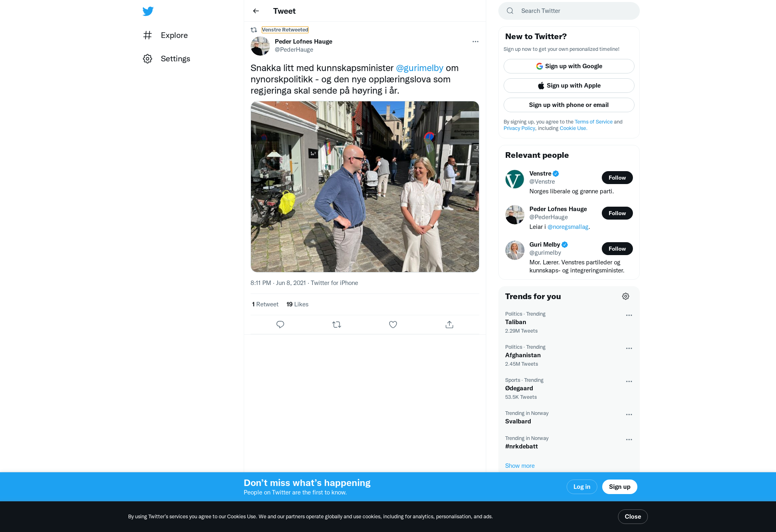The height and width of the screenshot is (532, 776).
Task: Follow Peder Lofnes Hauge
Action: tap(617, 213)
